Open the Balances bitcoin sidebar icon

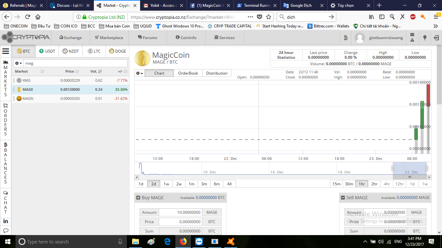click(x=6, y=145)
